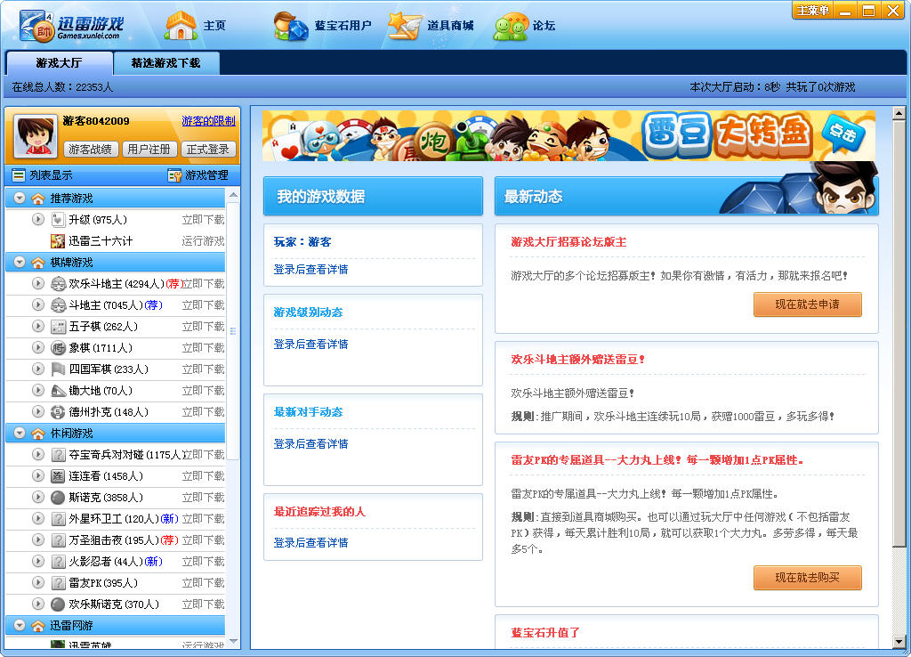The height and width of the screenshot is (657, 911).
Task: Open the 蓝宝石用户 sapphire user icon
Action: click(291, 26)
